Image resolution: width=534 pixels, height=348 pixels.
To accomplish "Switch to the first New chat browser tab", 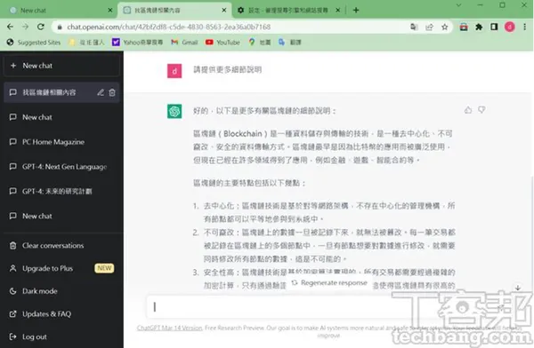I will 58,10.
